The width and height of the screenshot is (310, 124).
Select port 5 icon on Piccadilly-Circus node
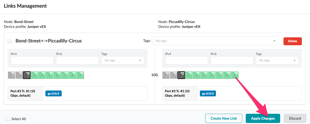(x=204, y=75)
